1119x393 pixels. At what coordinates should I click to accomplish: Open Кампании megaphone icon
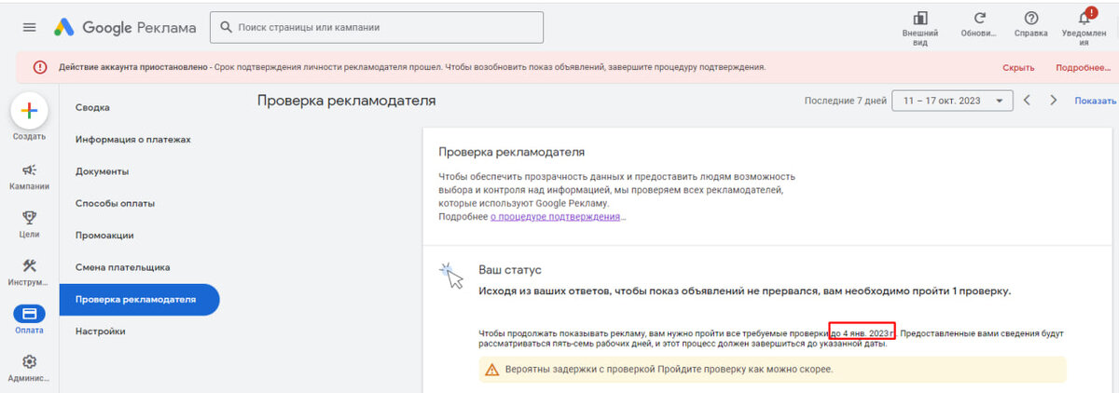click(x=29, y=169)
